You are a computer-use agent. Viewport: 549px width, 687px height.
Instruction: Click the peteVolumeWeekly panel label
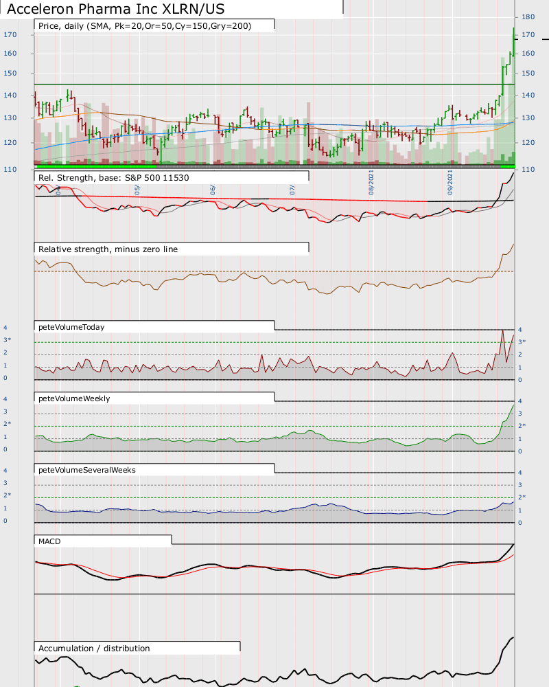click(x=74, y=398)
